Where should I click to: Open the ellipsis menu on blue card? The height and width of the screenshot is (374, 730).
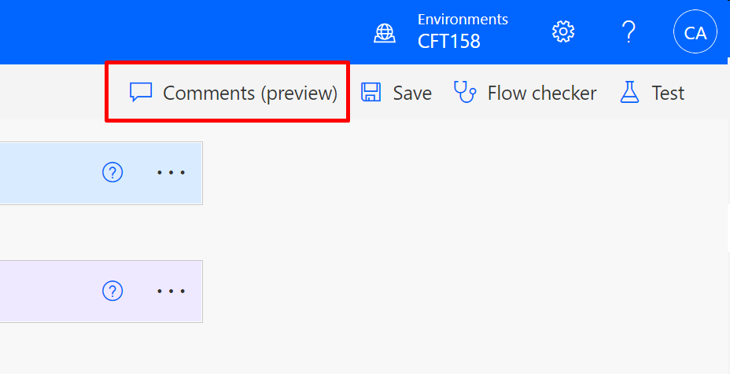click(x=171, y=173)
